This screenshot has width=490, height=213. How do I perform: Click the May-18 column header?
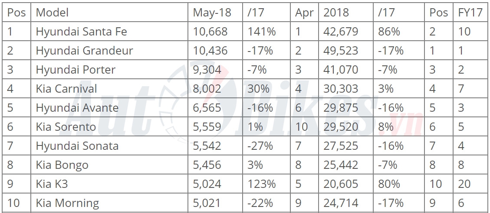[211, 13]
